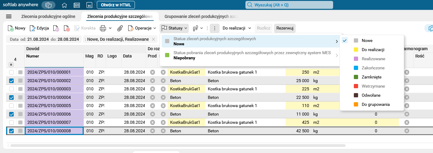
Task: Click the Korekta button
Action: coord(85,28)
